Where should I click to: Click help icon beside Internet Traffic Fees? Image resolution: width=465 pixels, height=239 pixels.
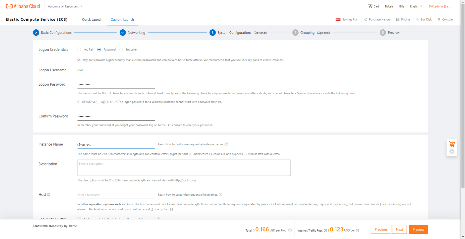click(x=325, y=230)
